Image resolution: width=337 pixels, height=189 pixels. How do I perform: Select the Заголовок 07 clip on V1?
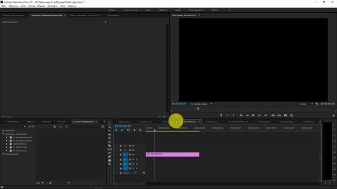(x=173, y=154)
